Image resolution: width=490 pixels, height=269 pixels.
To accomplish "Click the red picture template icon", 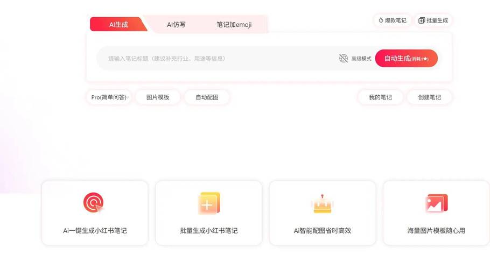I will pos(437,203).
